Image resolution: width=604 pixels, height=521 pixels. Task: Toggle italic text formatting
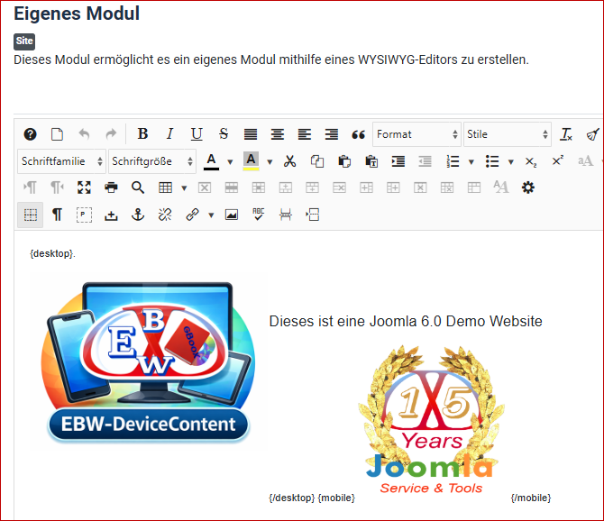click(x=169, y=134)
